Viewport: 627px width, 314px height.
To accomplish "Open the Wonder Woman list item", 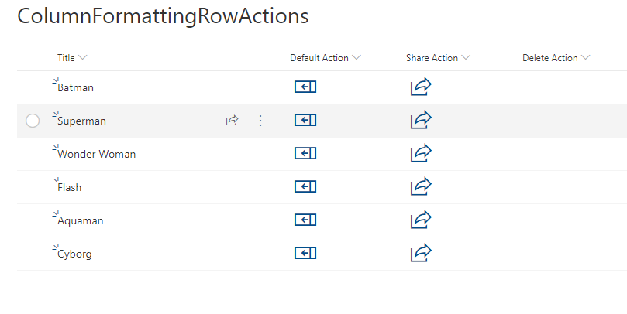I will pyautogui.click(x=96, y=155).
